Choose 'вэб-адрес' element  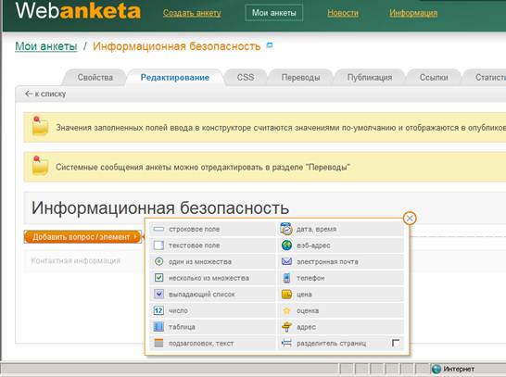(x=341, y=245)
